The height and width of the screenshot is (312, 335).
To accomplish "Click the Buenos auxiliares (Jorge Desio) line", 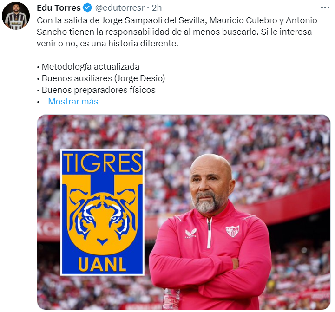I will [x=101, y=78].
